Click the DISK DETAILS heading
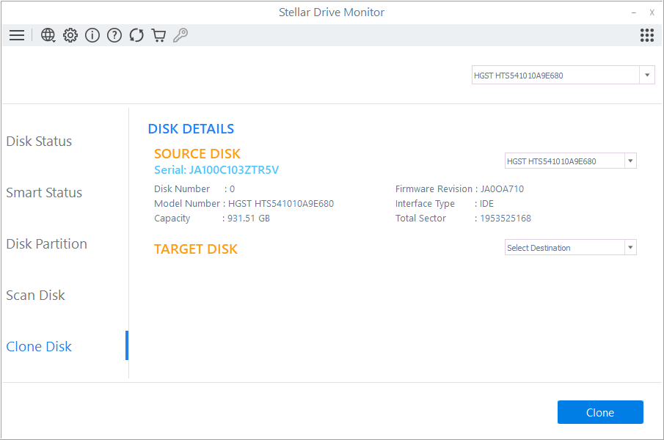Viewport: 664px width, 440px height. coord(191,128)
